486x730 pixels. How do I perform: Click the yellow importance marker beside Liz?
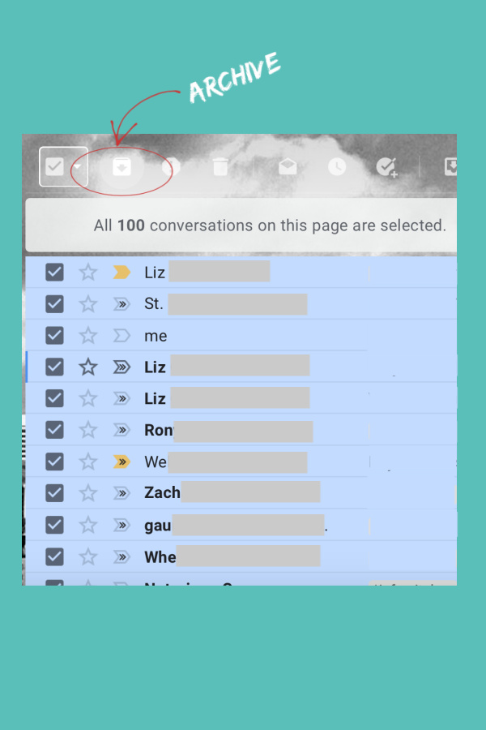pyautogui.click(x=122, y=273)
